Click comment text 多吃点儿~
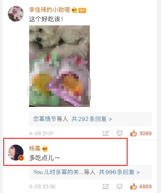The height and width of the screenshot is (193, 161). [45, 158]
